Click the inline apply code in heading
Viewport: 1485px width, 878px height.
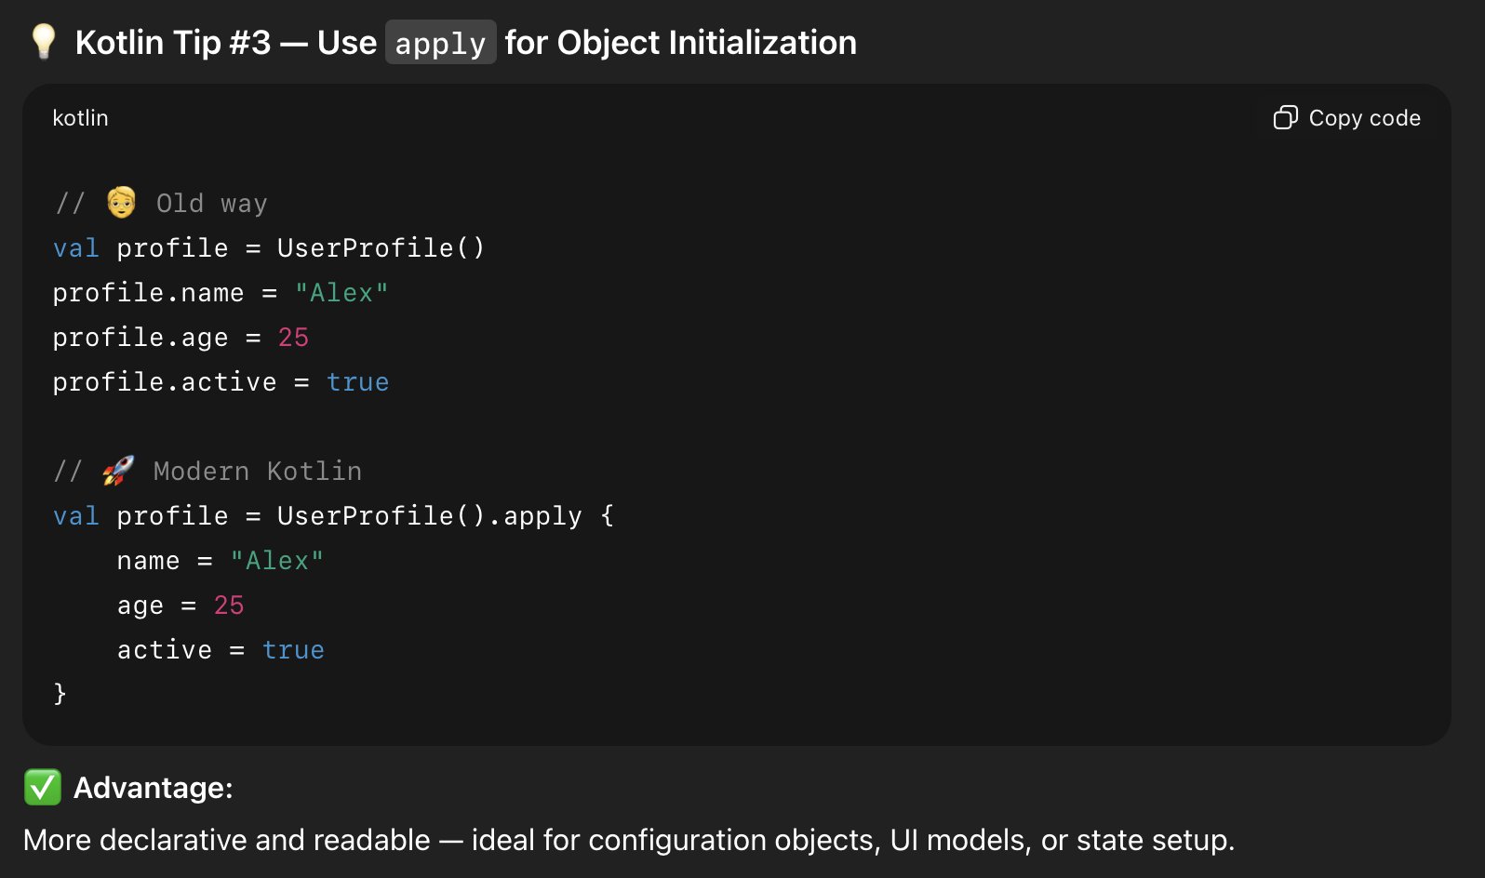(440, 43)
